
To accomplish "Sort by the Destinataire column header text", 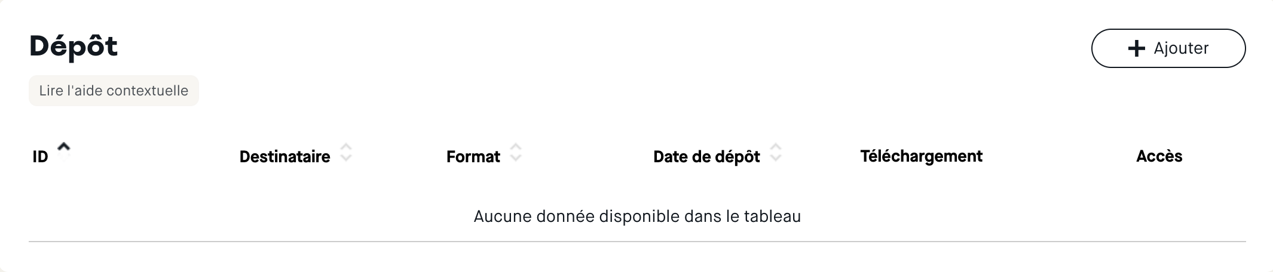I will point(284,157).
